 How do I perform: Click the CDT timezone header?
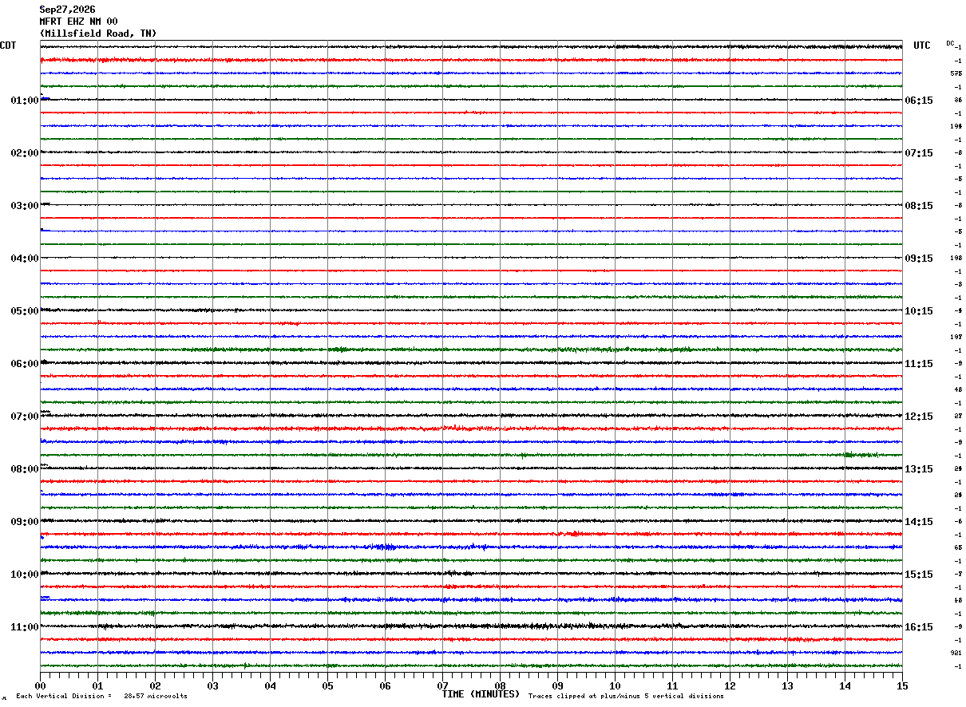8,45
